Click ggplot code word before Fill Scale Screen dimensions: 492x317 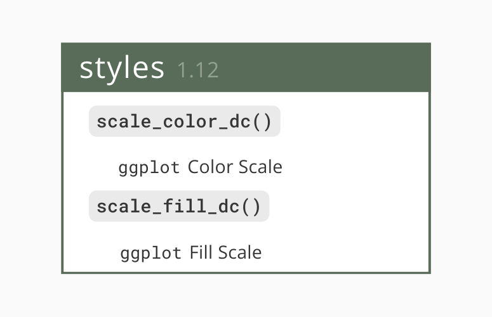[x=151, y=254]
